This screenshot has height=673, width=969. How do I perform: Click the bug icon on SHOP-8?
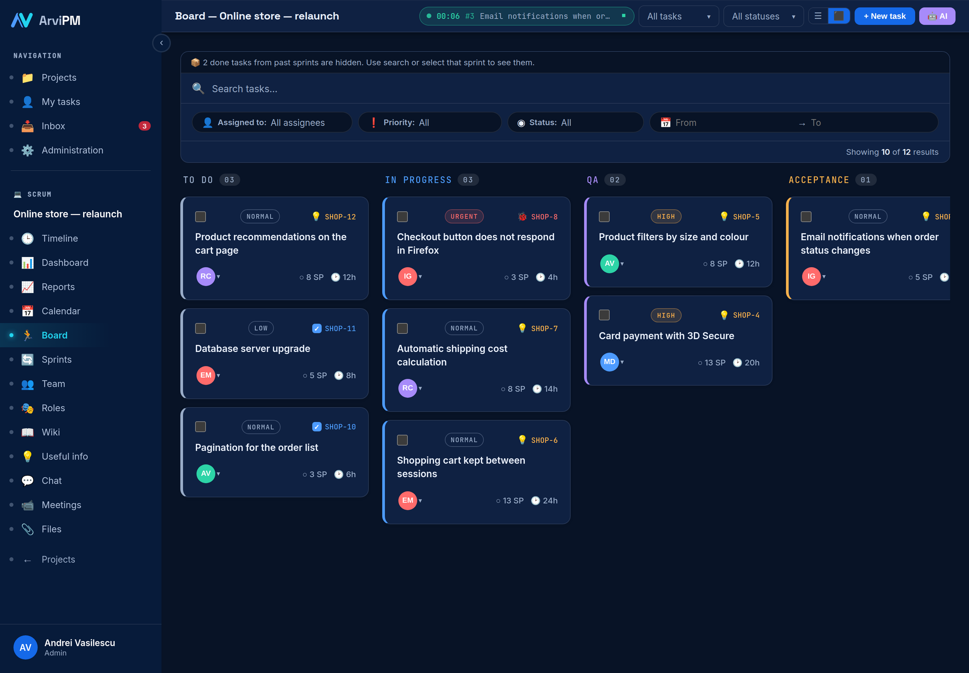pos(522,216)
